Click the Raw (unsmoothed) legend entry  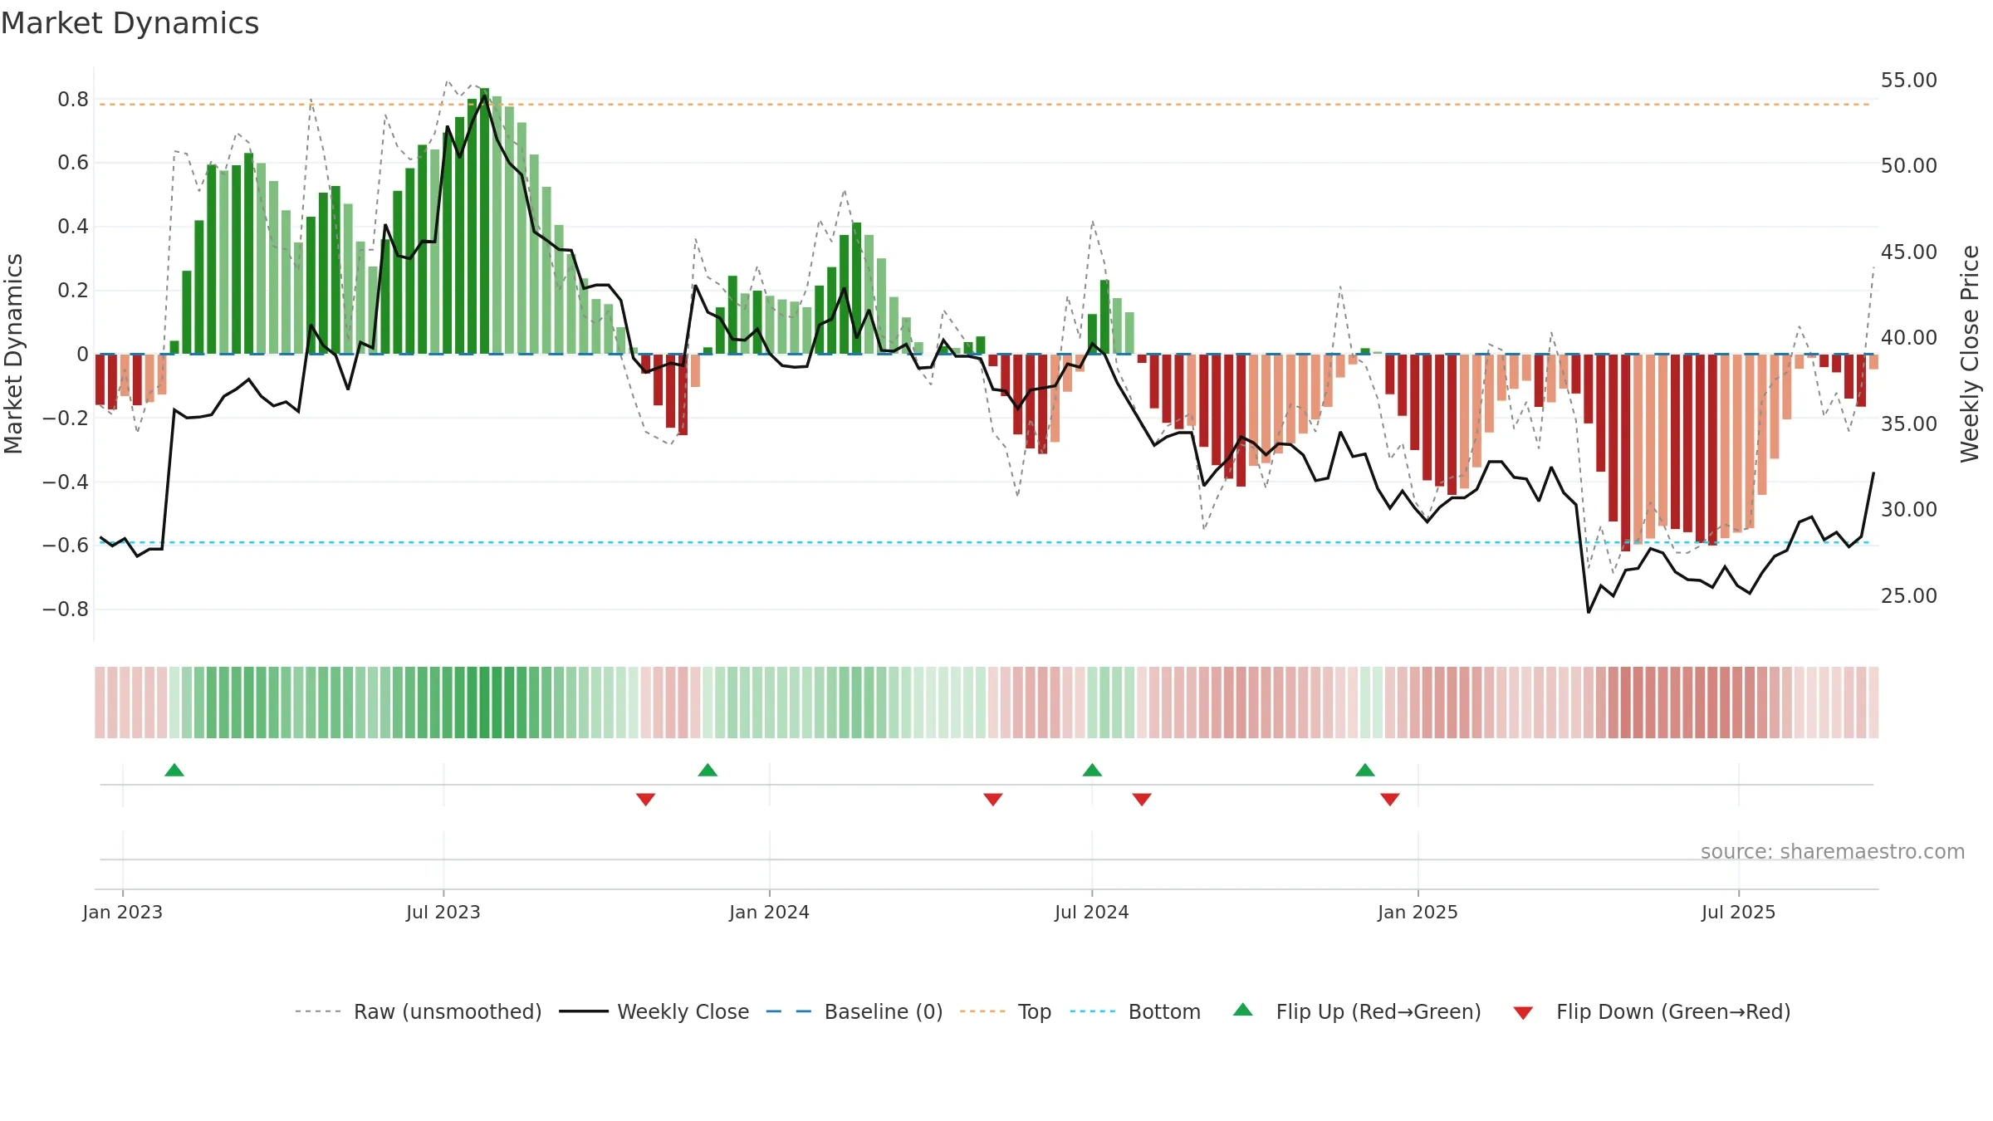(418, 1011)
